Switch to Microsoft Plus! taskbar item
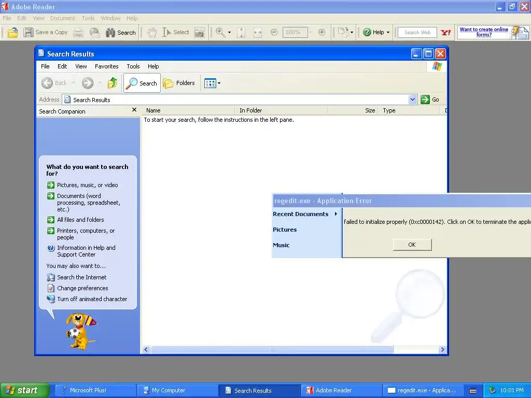The image size is (531, 398). (95, 390)
